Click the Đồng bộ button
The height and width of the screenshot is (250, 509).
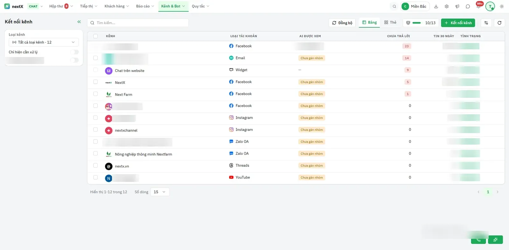pos(342,23)
